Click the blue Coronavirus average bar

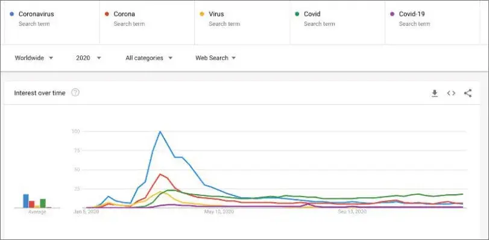click(26, 201)
